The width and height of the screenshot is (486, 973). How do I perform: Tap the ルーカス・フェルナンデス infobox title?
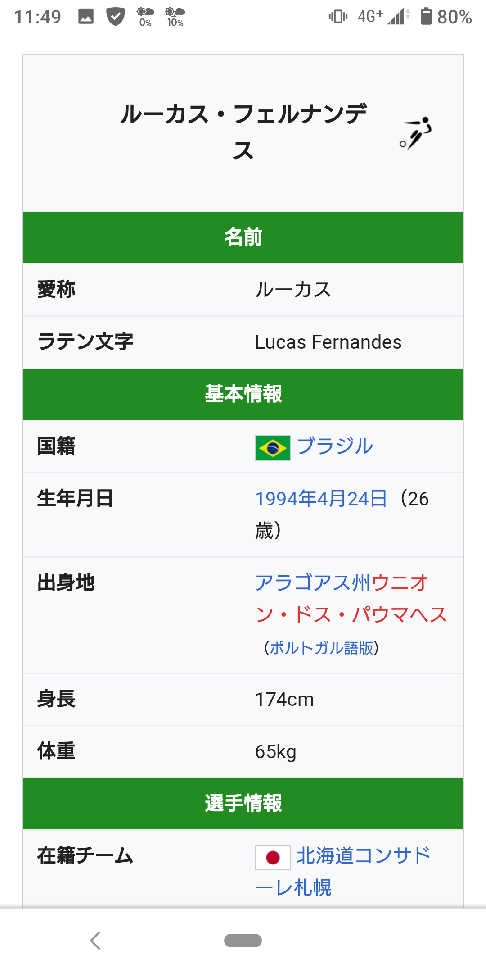[243, 132]
